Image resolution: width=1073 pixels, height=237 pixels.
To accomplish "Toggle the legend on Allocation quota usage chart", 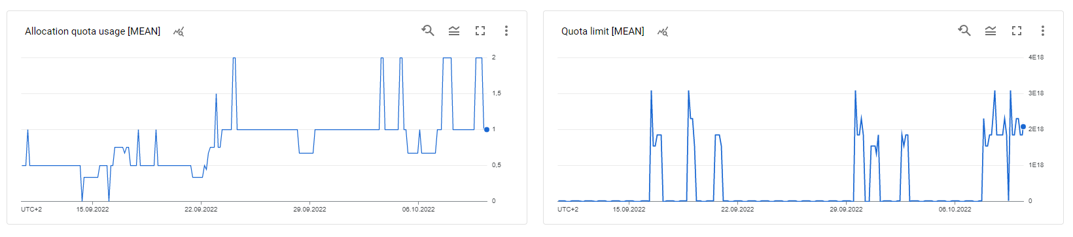I will (454, 31).
